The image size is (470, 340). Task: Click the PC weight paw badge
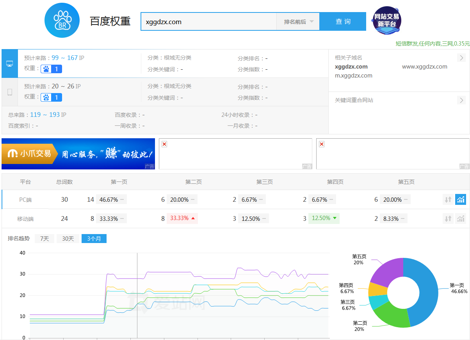(52, 69)
